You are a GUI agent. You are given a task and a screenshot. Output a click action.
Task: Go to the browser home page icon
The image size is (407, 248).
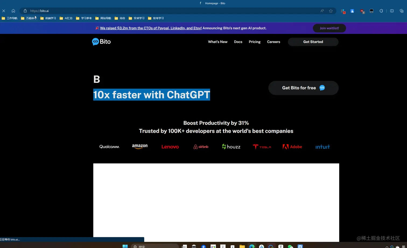(13, 11)
